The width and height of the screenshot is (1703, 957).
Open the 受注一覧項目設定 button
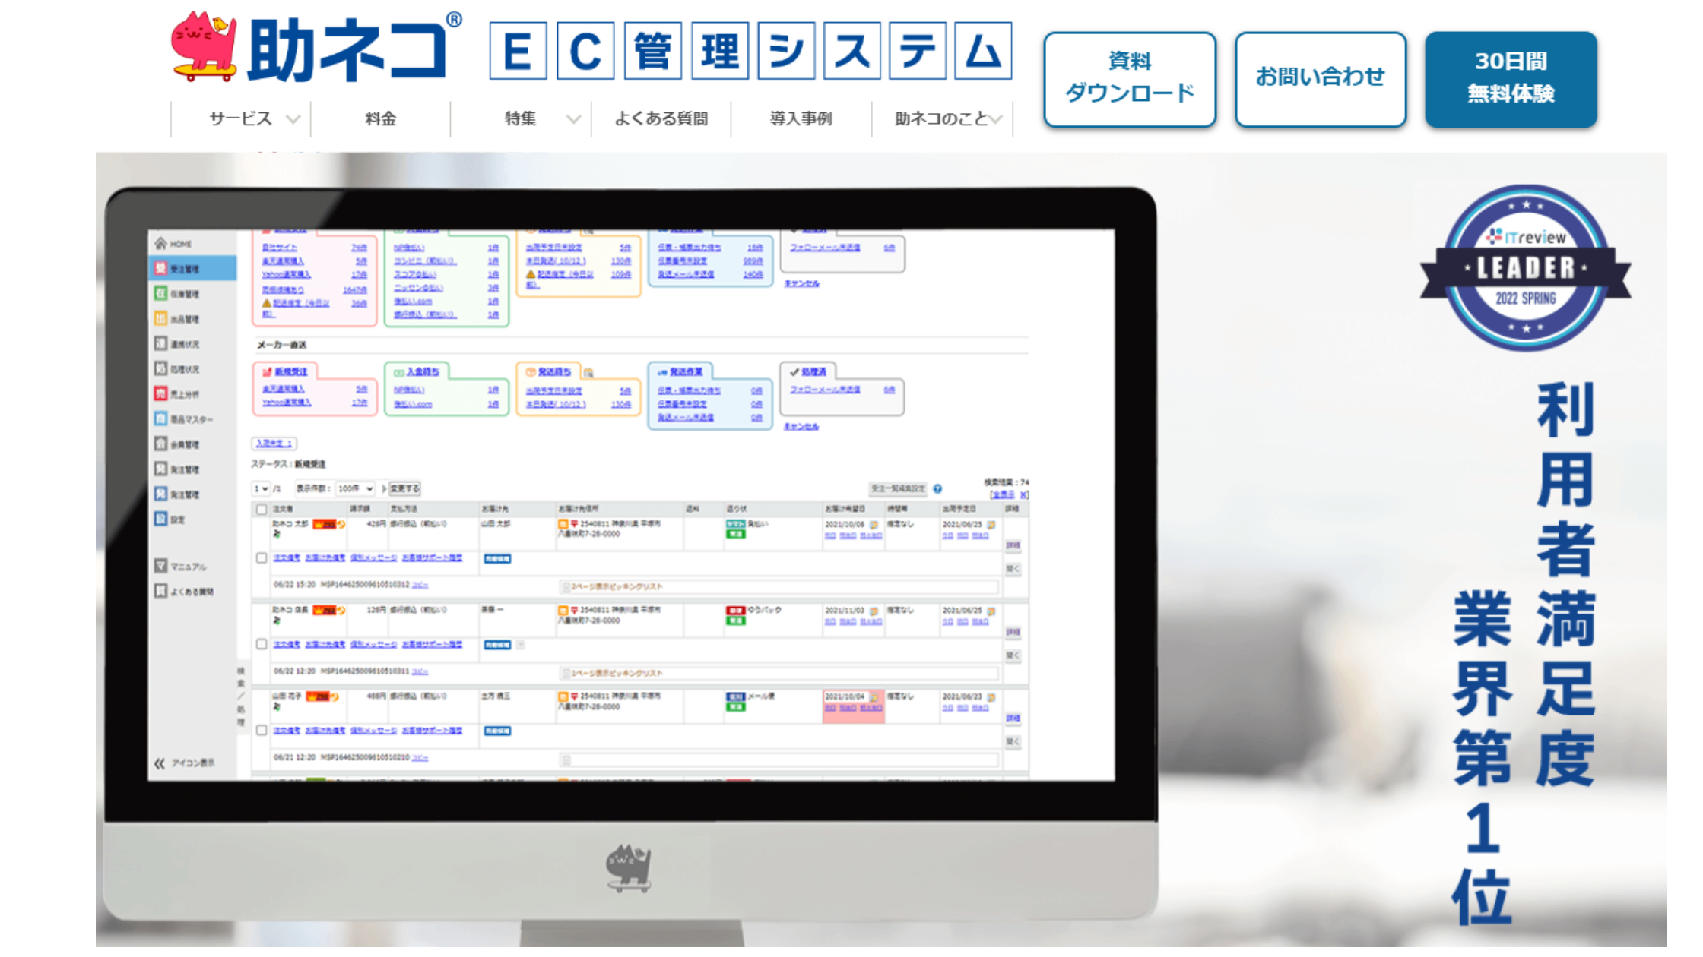point(898,488)
